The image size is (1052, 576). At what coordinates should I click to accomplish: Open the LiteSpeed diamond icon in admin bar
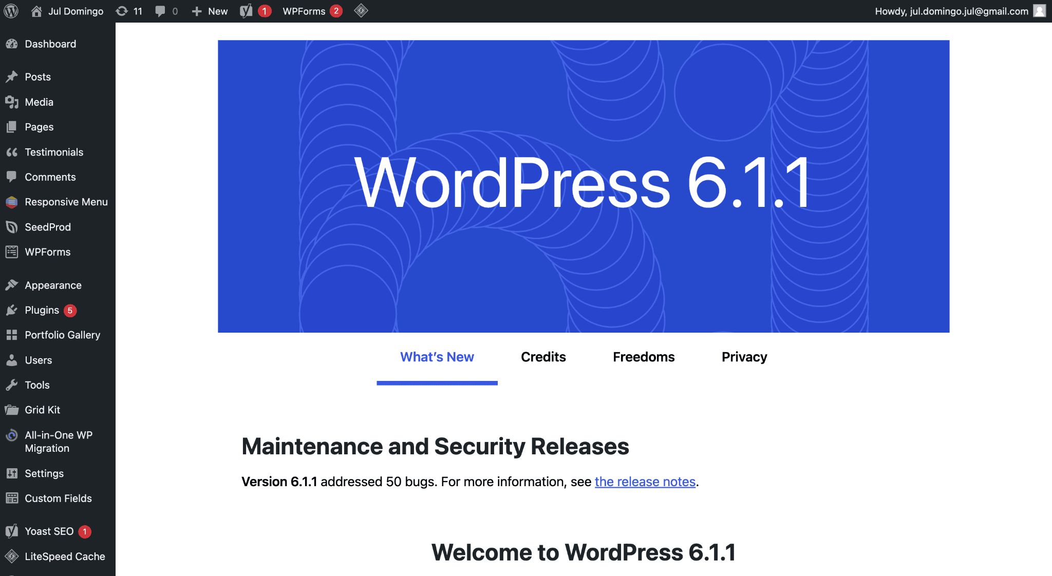tap(361, 11)
